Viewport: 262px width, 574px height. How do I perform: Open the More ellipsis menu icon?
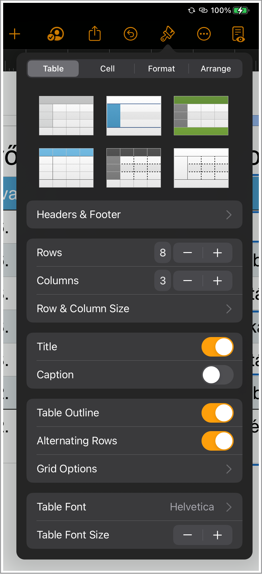pyautogui.click(x=204, y=34)
